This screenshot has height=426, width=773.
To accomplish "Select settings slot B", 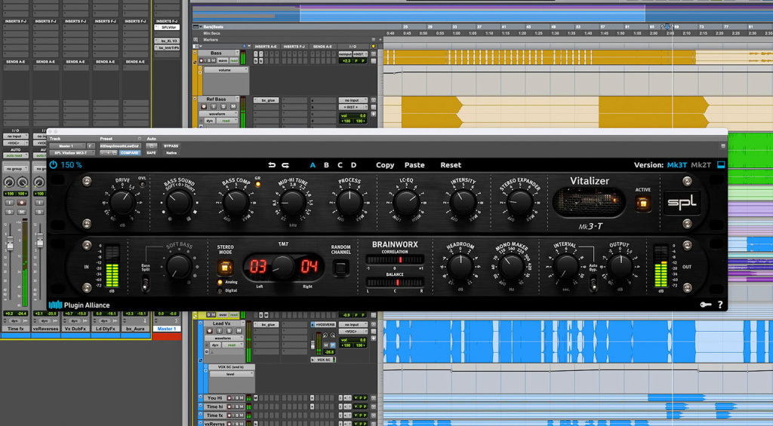I will 326,165.
